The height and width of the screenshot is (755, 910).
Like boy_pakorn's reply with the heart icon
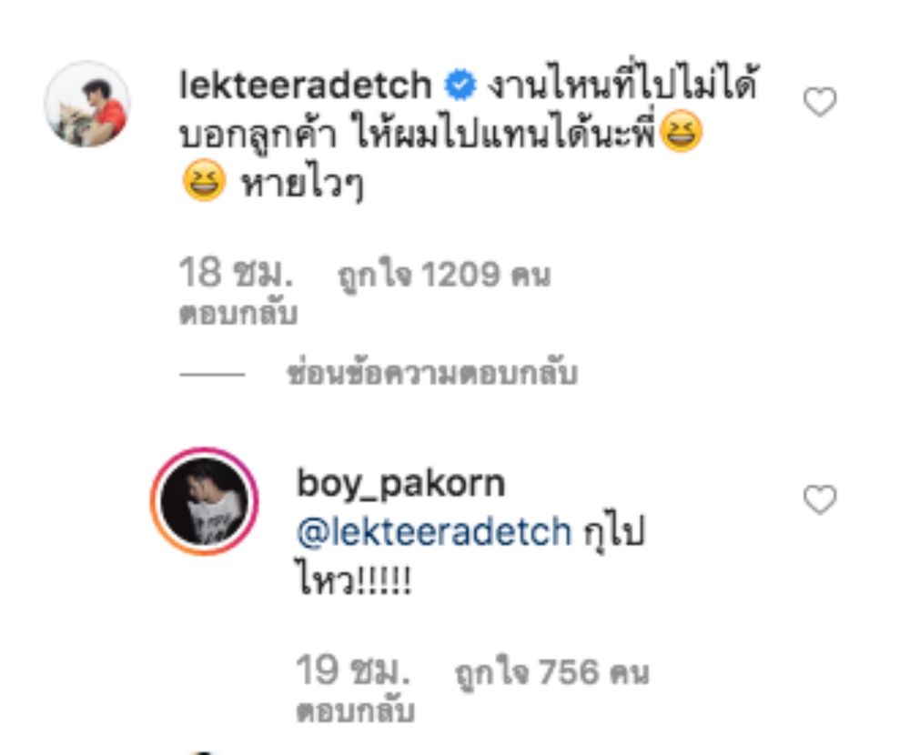(820, 499)
